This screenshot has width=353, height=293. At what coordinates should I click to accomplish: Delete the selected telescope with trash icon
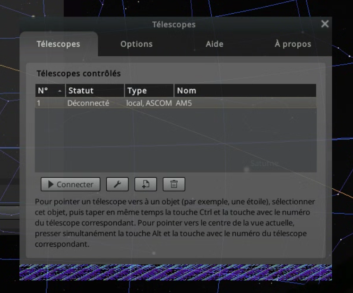pos(174,184)
